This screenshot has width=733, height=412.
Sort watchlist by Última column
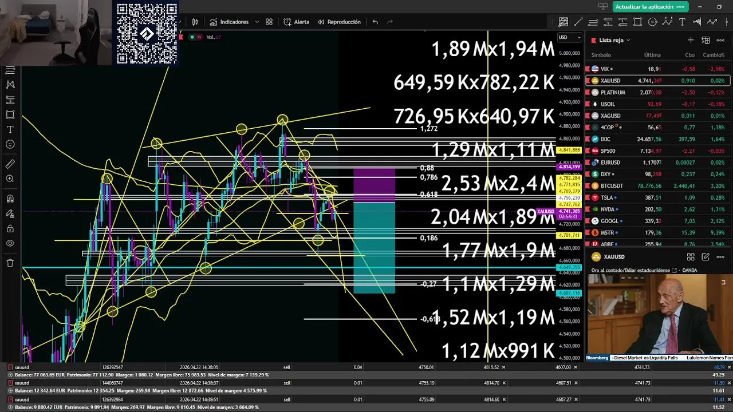point(652,55)
